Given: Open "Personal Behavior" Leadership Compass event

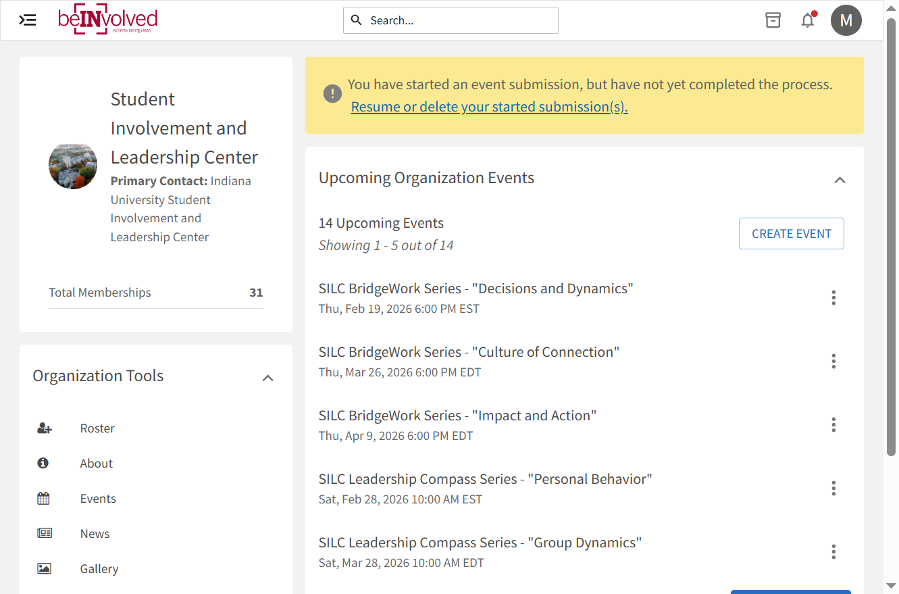Looking at the screenshot, I should [x=486, y=479].
